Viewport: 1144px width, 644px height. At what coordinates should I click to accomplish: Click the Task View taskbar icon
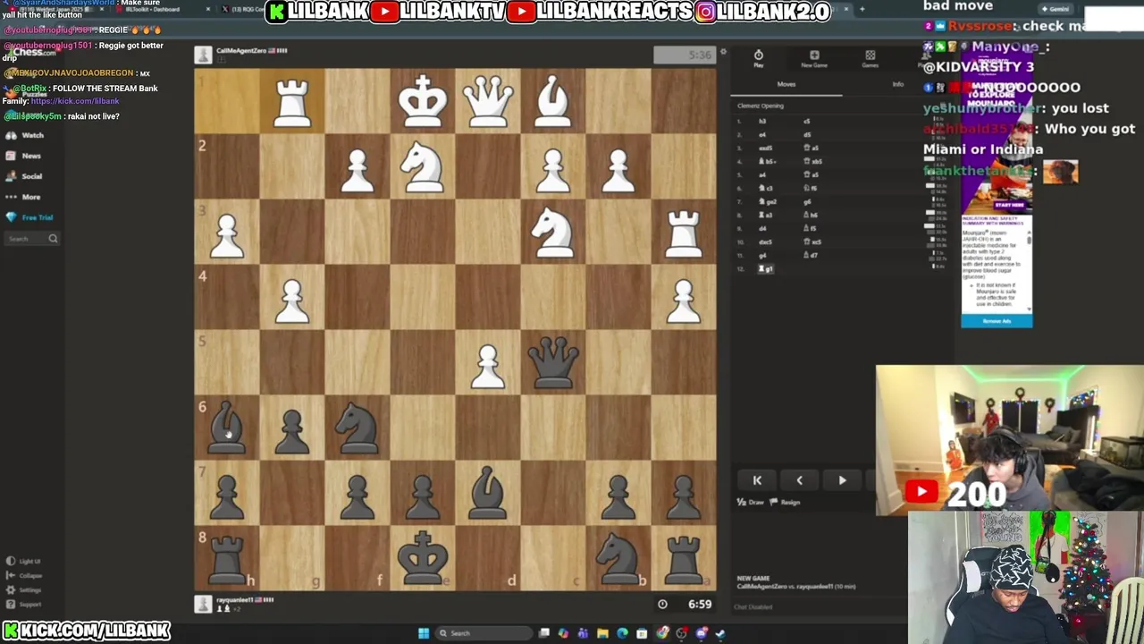(x=543, y=633)
